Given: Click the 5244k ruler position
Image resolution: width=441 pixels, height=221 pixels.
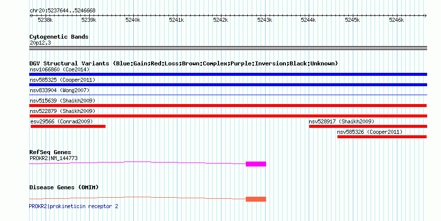Looking at the screenshot, I should pos(309,20).
